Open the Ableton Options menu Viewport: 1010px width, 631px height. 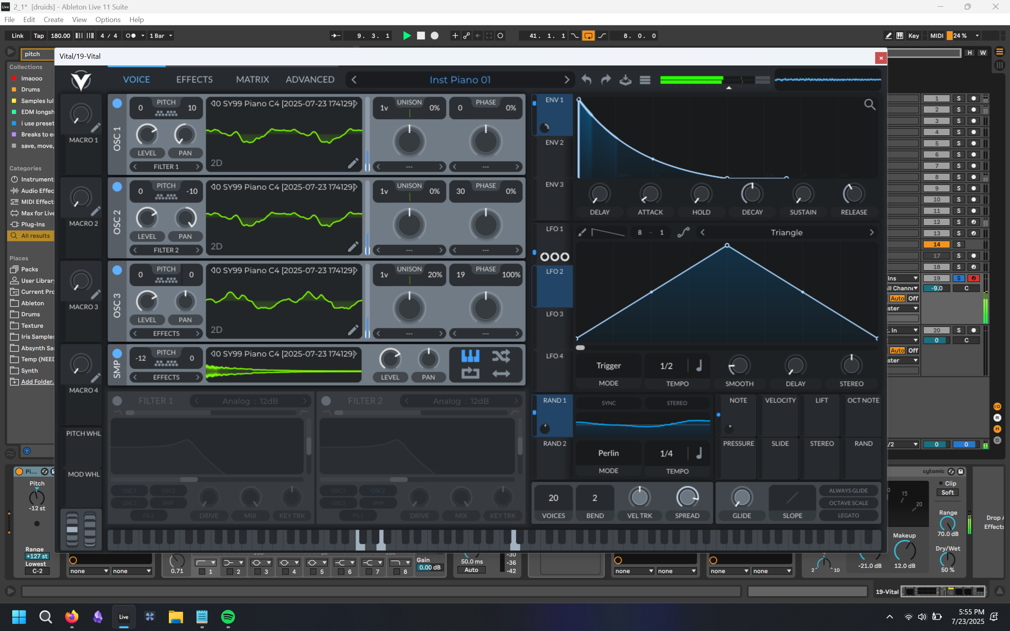point(108,20)
